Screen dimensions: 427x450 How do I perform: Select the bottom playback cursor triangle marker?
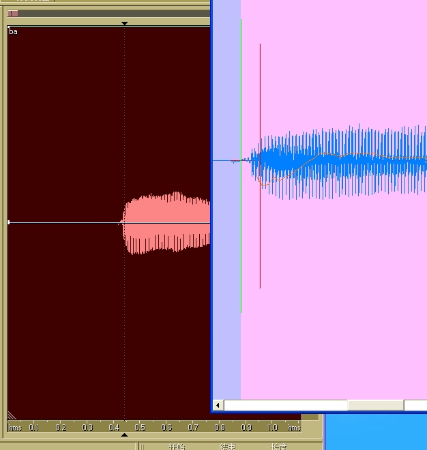[x=124, y=435]
